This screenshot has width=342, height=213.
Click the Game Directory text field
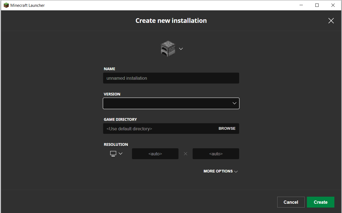pyautogui.click(x=159, y=129)
